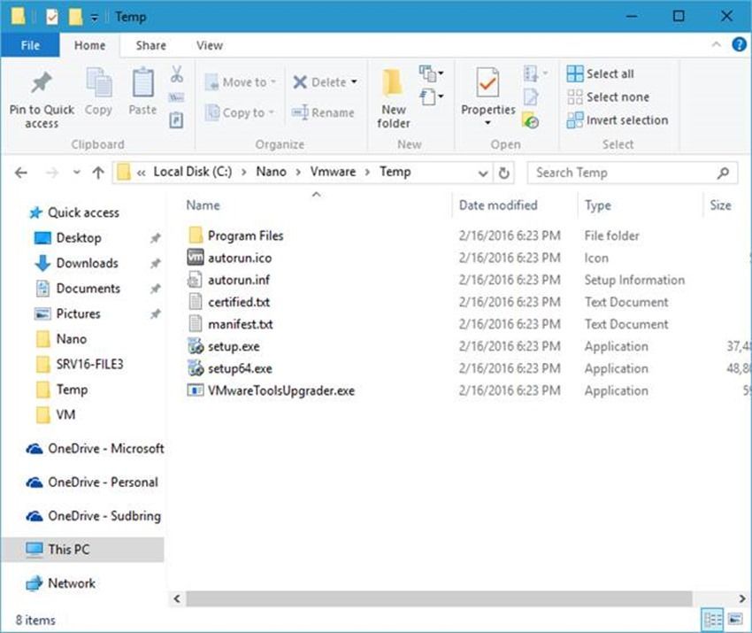The height and width of the screenshot is (633, 752).
Task: Refresh the Temp folder view
Action: [x=503, y=173]
